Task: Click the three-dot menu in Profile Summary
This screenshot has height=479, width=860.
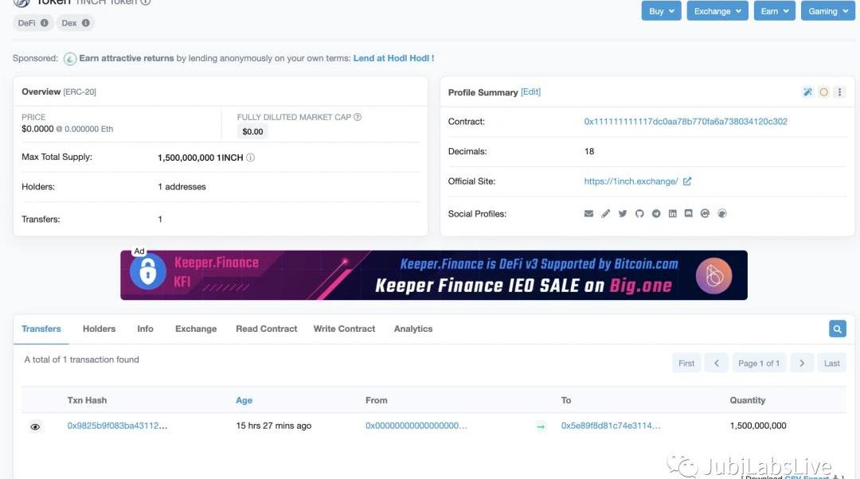Action: pos(839,92)
